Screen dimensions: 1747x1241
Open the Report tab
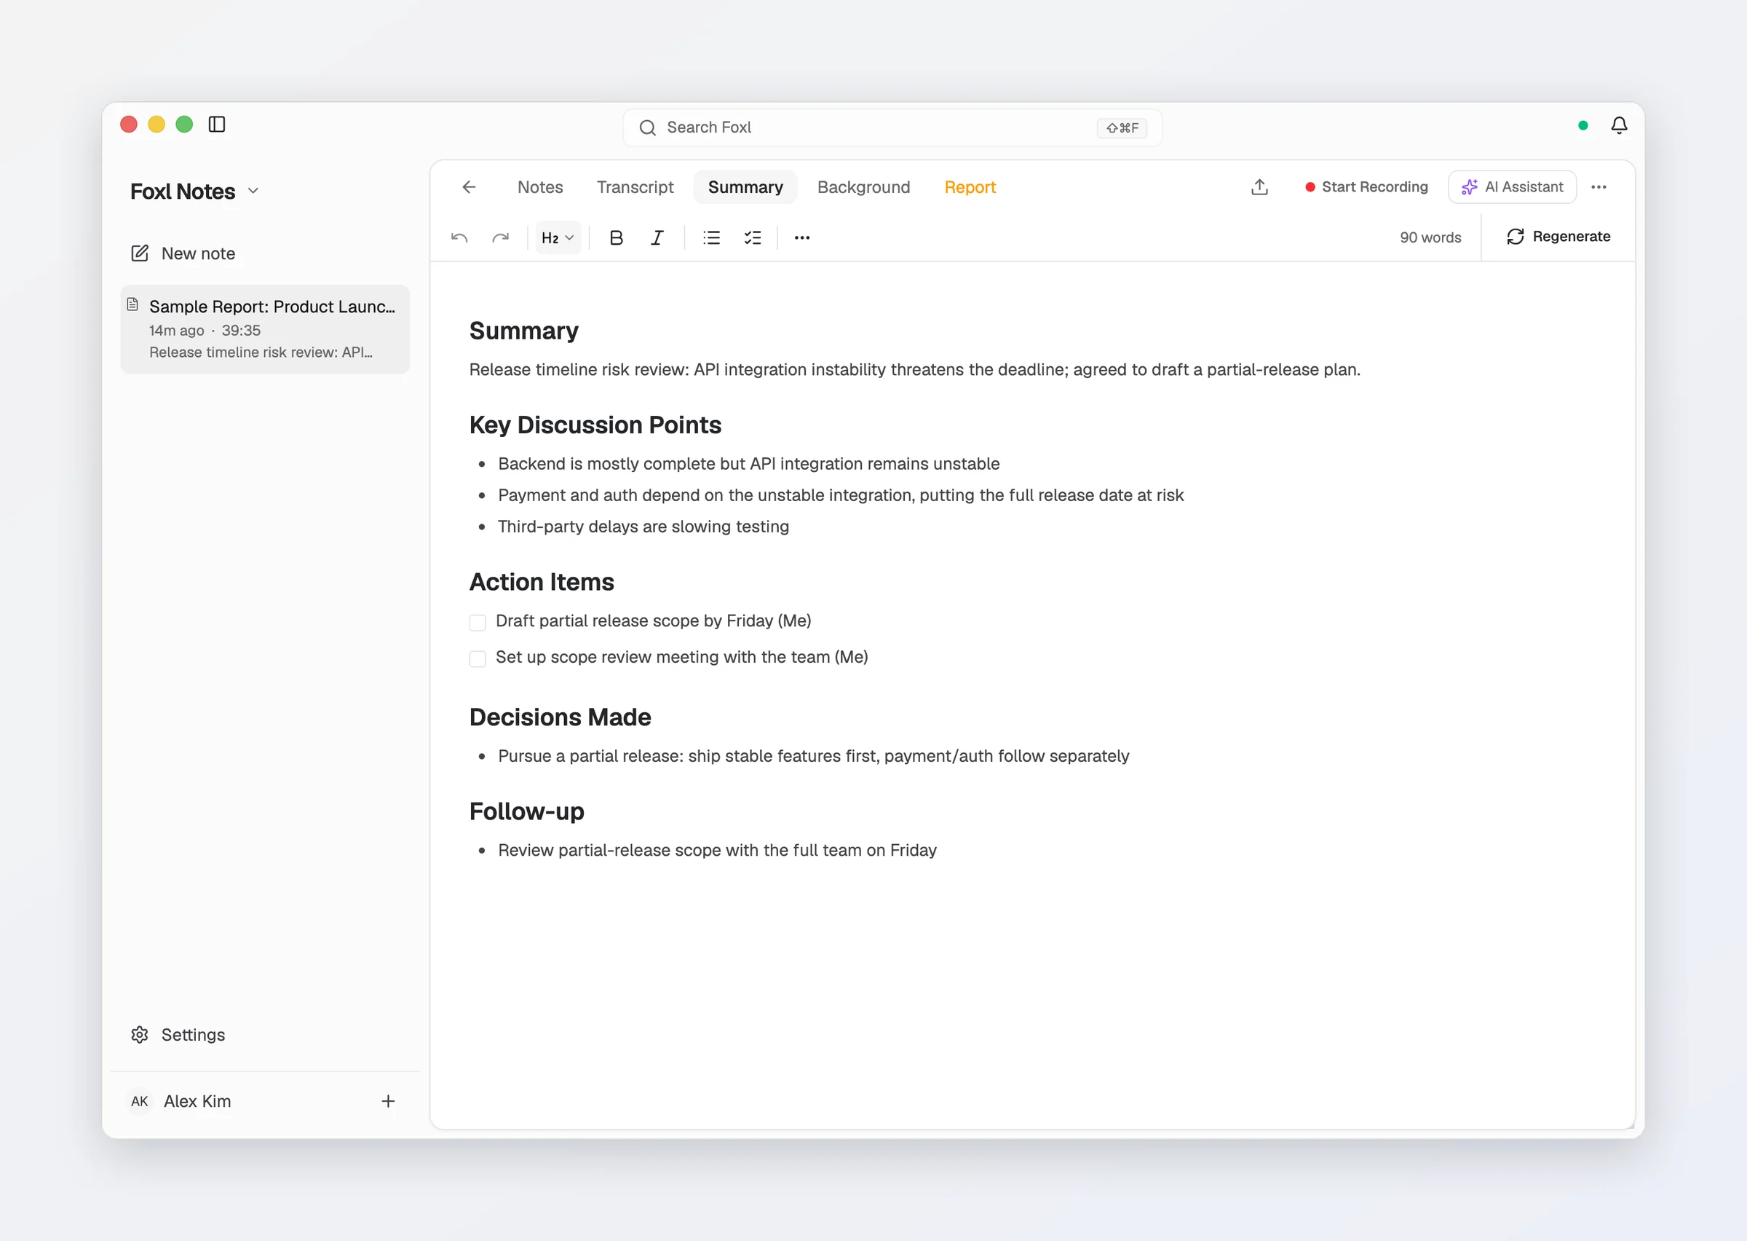[x=970, y=187]
